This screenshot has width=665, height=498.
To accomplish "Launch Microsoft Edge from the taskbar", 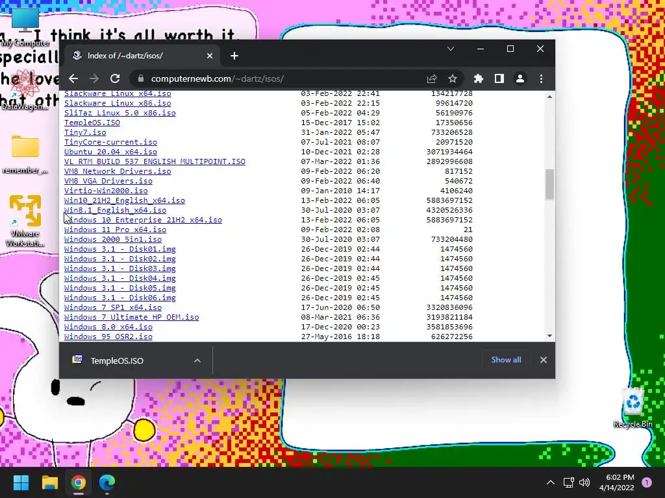I will click(107, 482).
